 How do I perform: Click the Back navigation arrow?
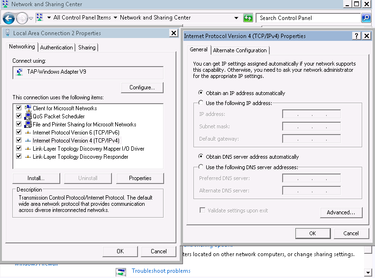click(x=9, y=18)
